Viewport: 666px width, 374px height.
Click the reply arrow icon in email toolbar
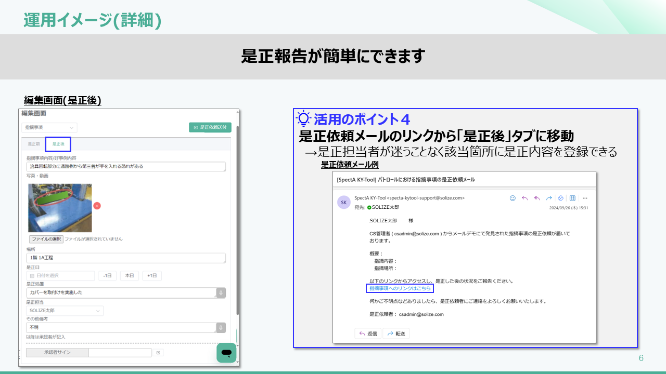[524, 198]
